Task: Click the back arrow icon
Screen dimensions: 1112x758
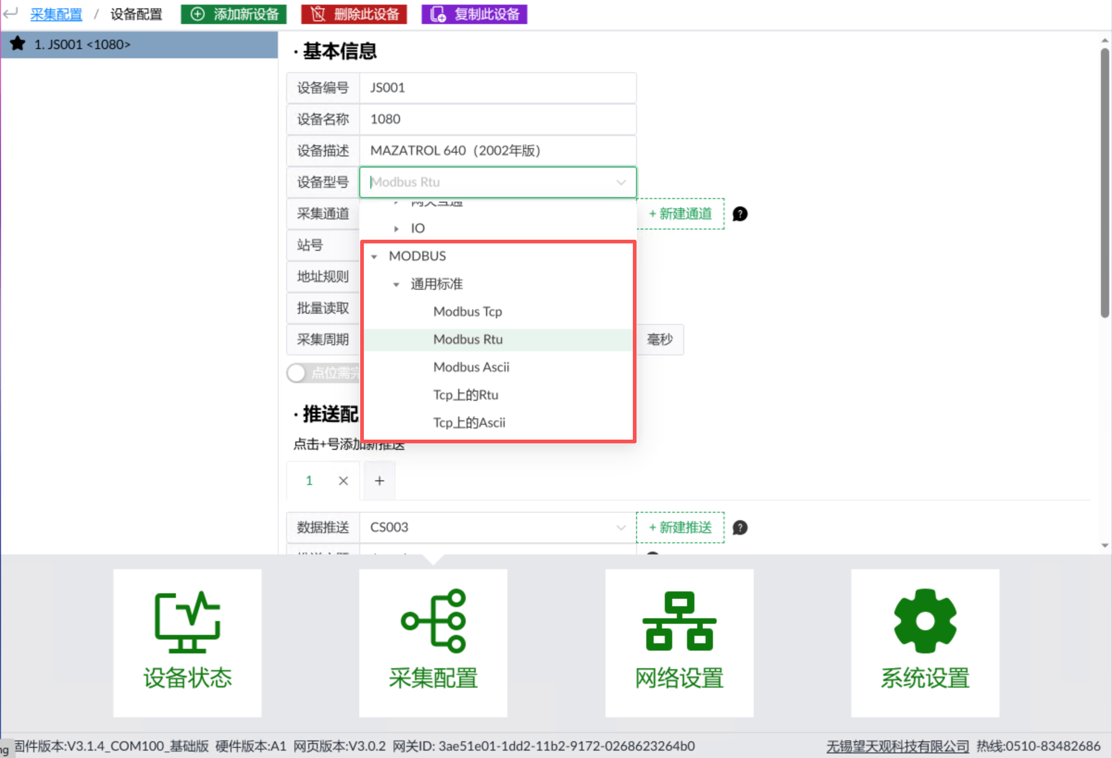Action: point(11,13)
